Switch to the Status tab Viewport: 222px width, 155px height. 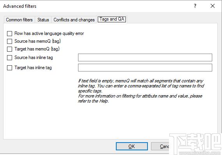43,20
